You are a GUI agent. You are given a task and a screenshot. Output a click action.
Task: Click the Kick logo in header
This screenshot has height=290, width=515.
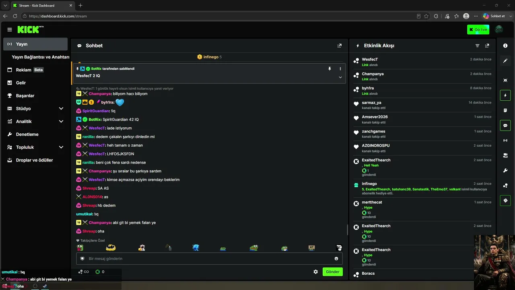[31, 29]
